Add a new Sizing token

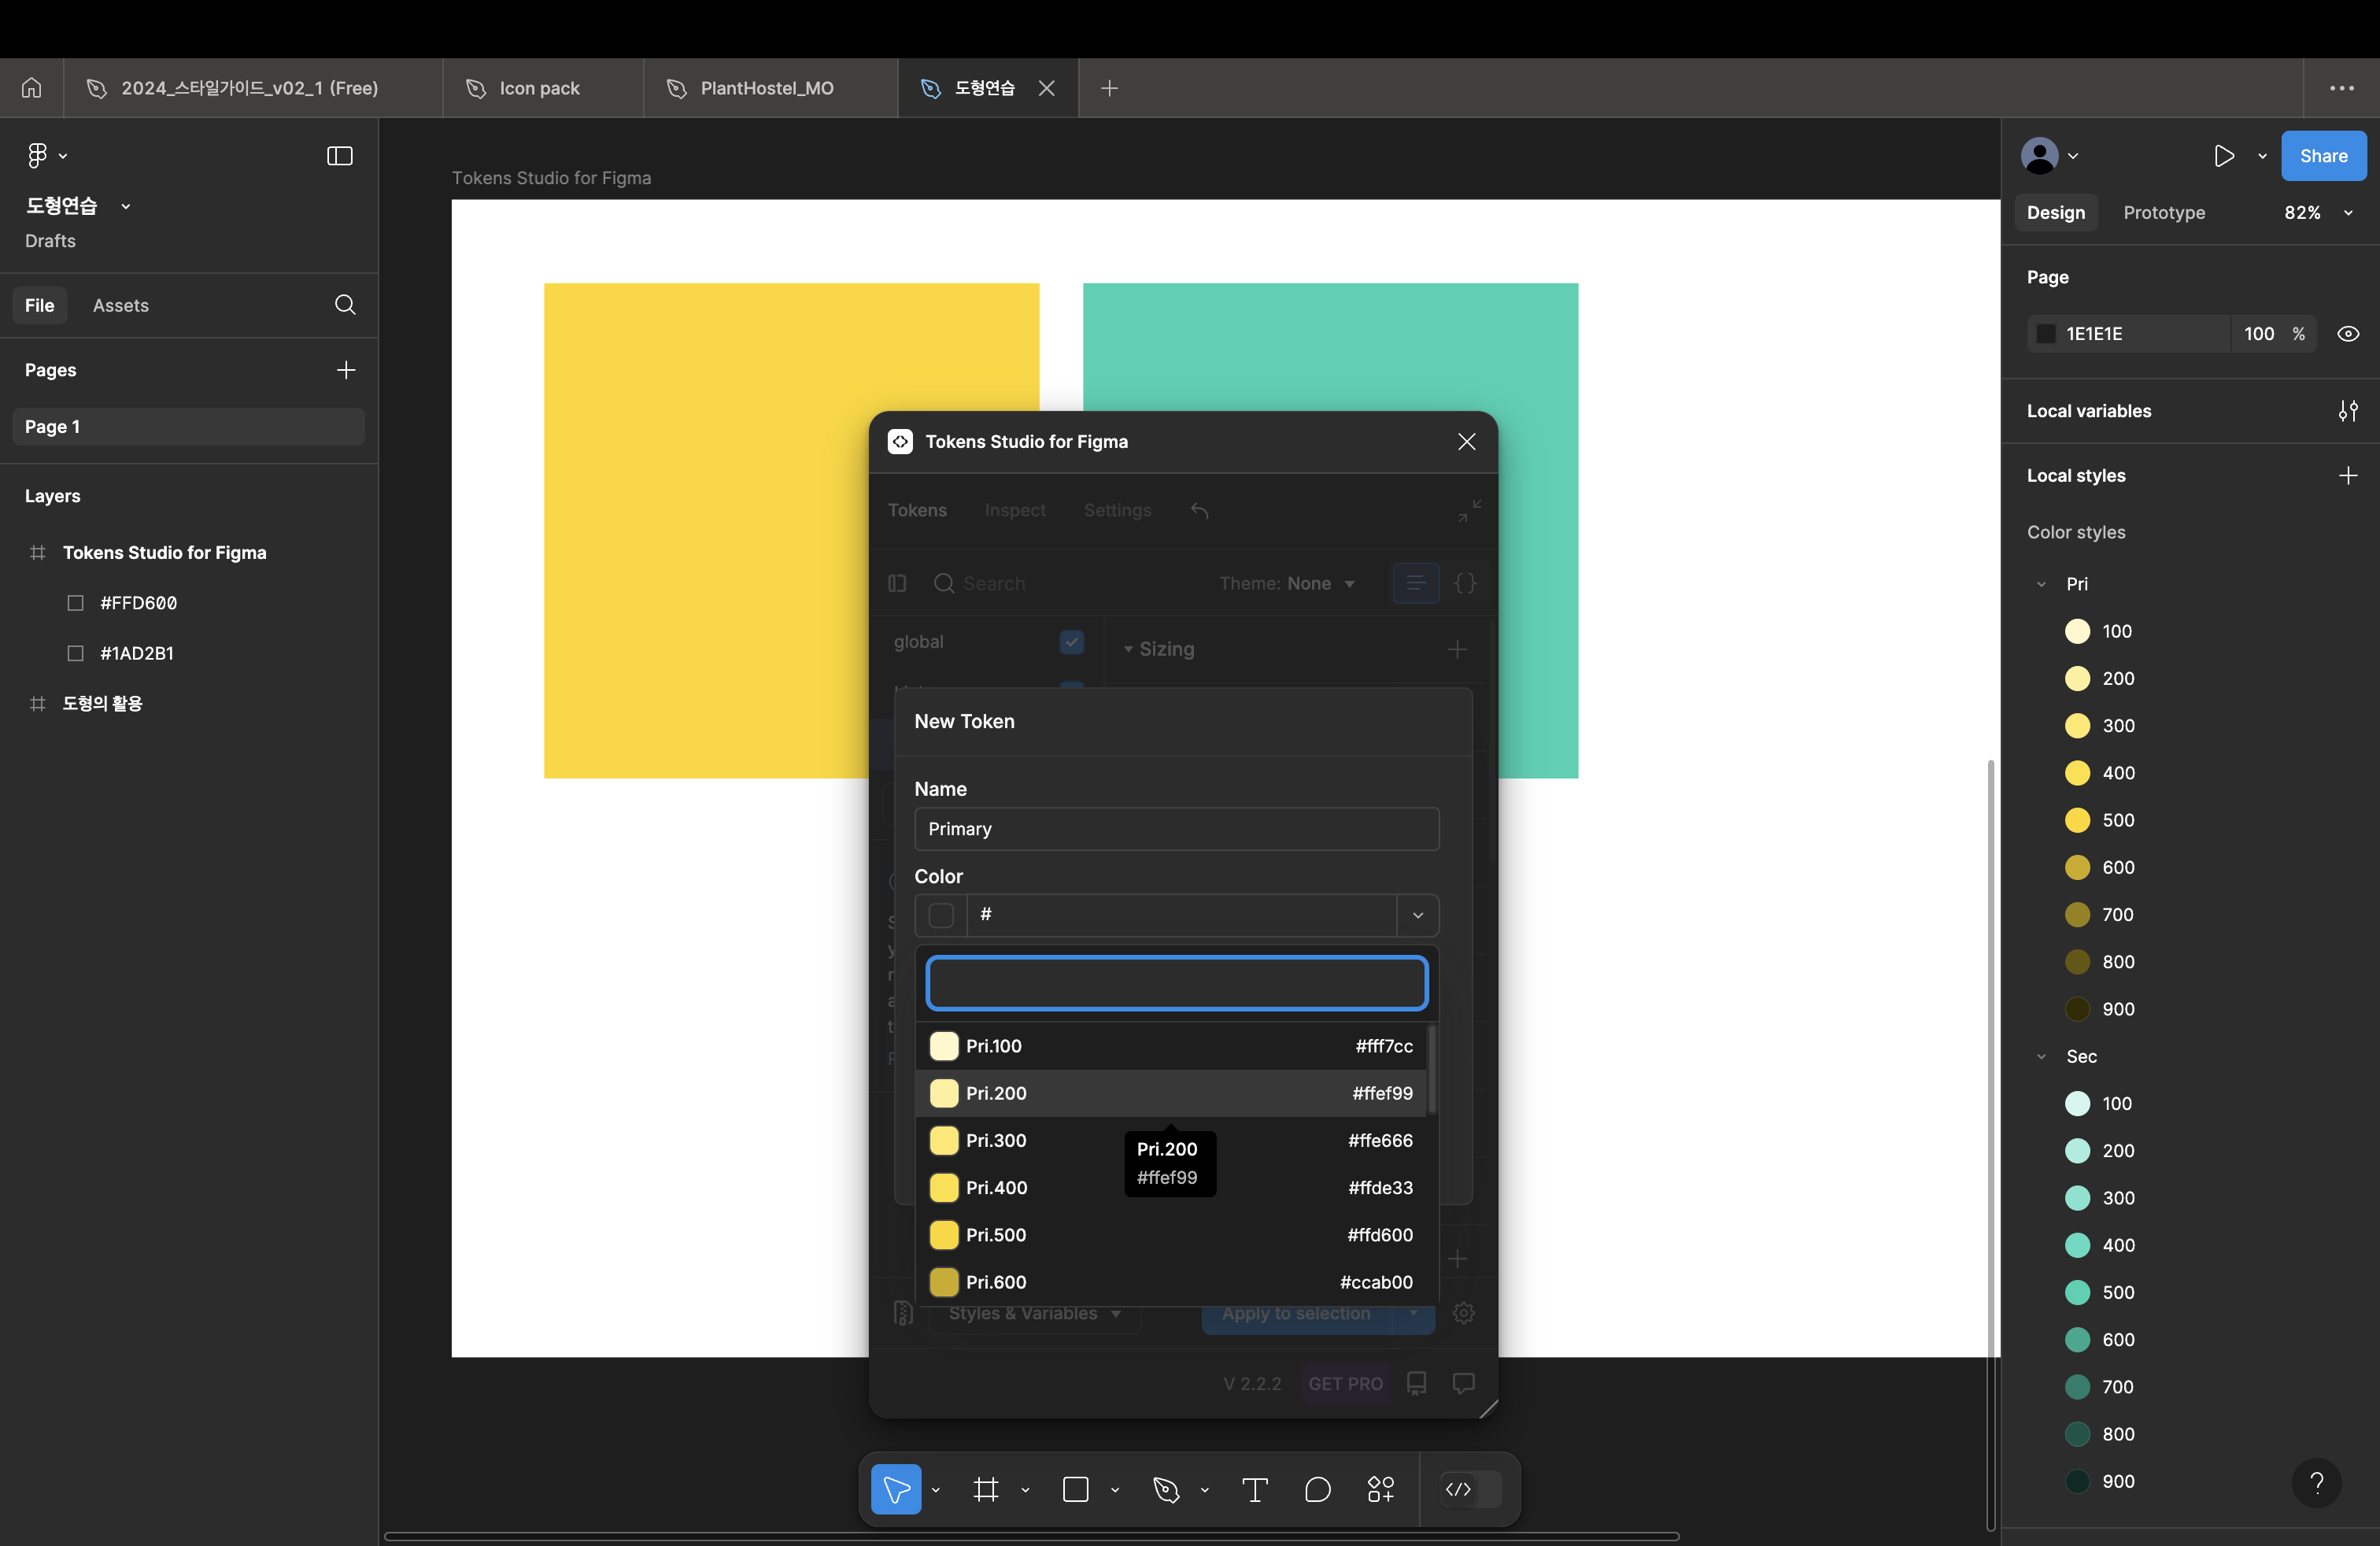(x=1457, y=649)
